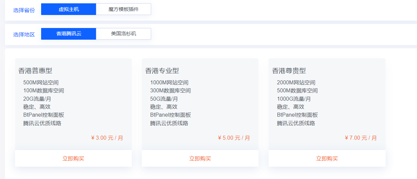Click the 20G流量/月 feature line
Viewport: 417px width, 179px height.
37,99
